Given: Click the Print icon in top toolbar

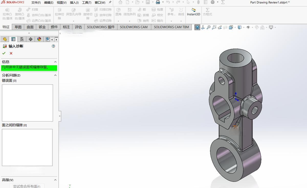Looking at the screenshot, I should [x=158, y=2].
